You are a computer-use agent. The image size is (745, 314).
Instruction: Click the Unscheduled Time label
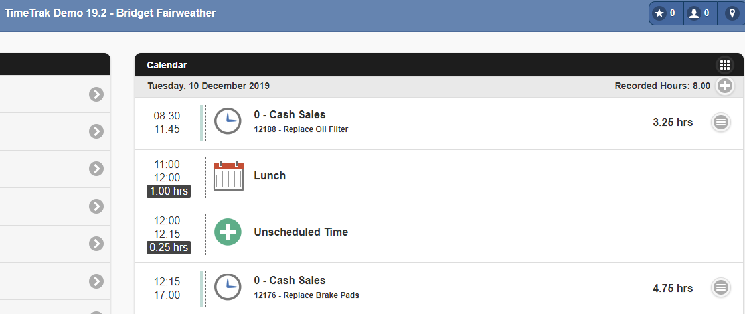tap(301, 232)
